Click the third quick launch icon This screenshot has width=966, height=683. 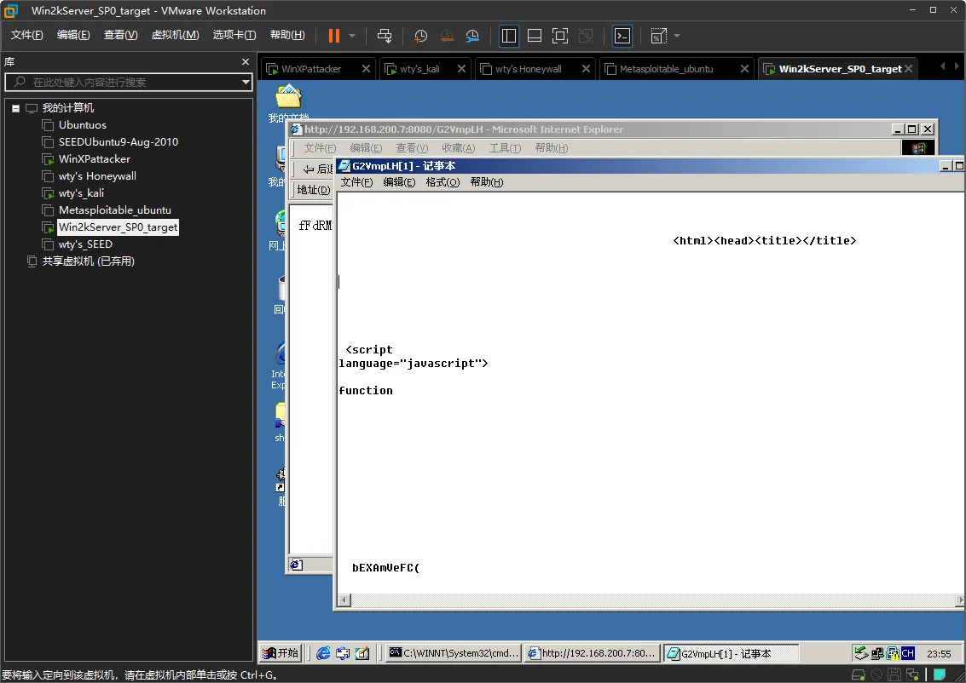point(362,653)
